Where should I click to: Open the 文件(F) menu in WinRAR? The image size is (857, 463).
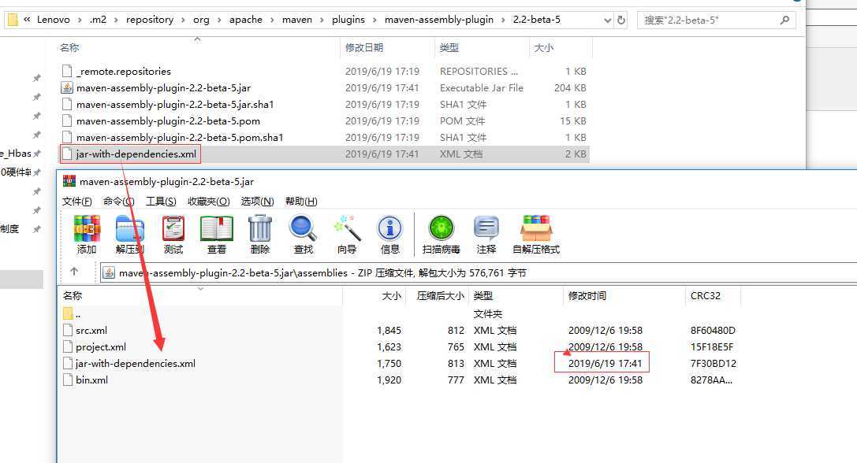[x=77, y=202]
